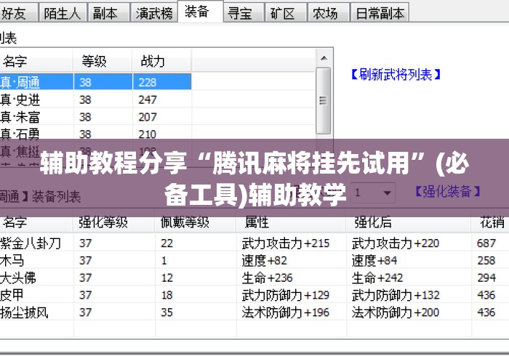
Task: Click the 佩戴等级 value 22
Action: [167, 243]
